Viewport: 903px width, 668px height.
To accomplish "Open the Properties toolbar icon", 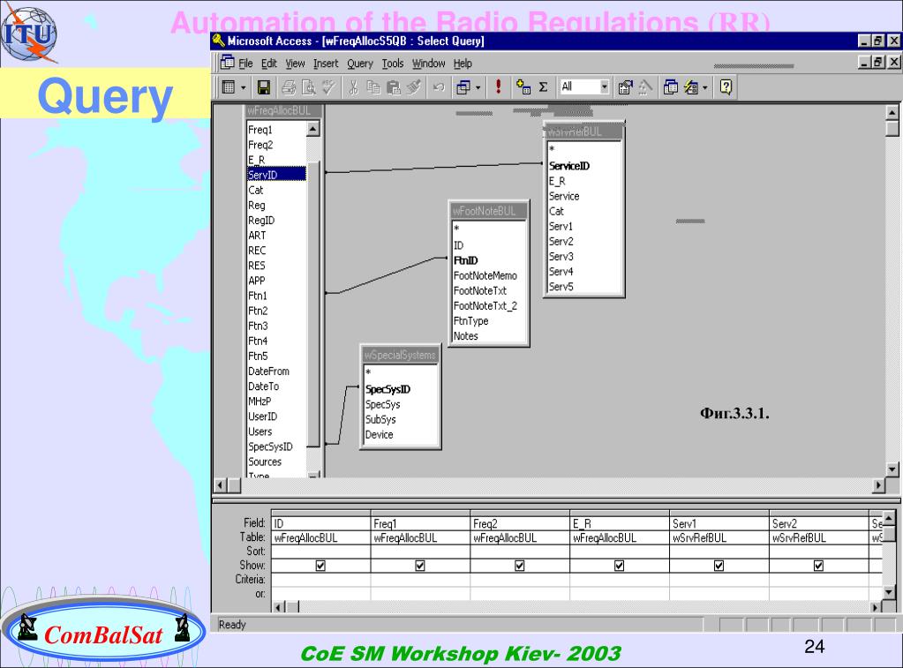I will [x=625, y=87].
